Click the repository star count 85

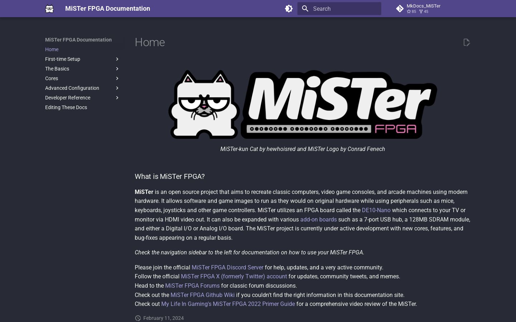[411, 11]
